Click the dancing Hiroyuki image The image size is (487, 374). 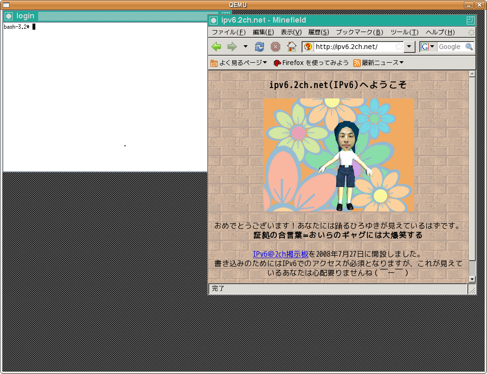[339, 155]
